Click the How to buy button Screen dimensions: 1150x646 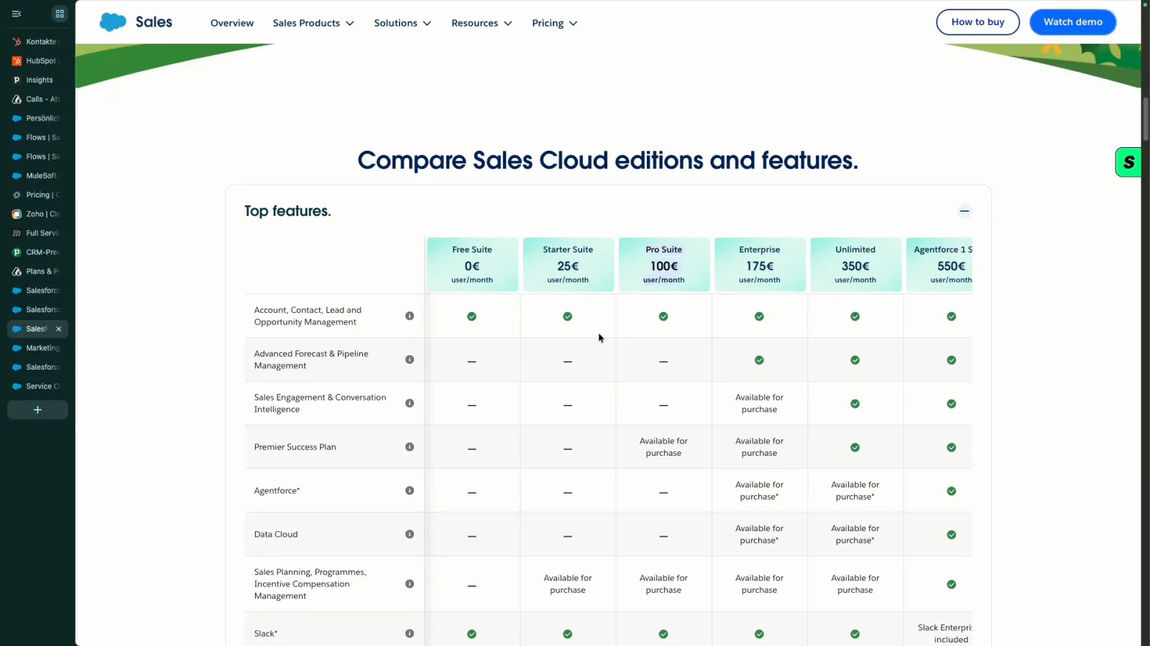977,22
